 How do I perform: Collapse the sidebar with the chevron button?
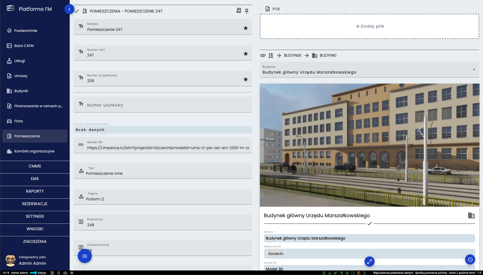tap(69, 9)
